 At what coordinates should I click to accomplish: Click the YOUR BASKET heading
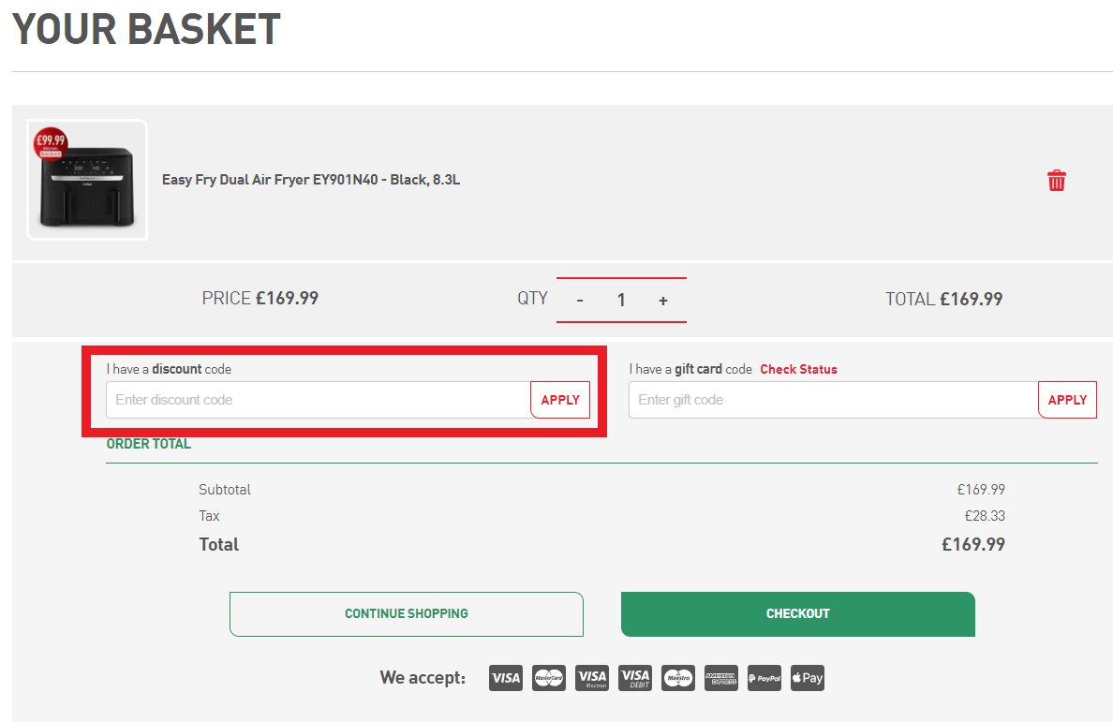(146, 29)
